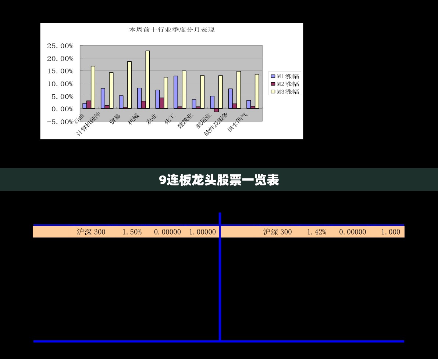The height and width of the screenshot is (359, 438).
Task: Click the chart title 本周前十行业季度分月表现
Action: pyautogui.click(x=171, y=30)
